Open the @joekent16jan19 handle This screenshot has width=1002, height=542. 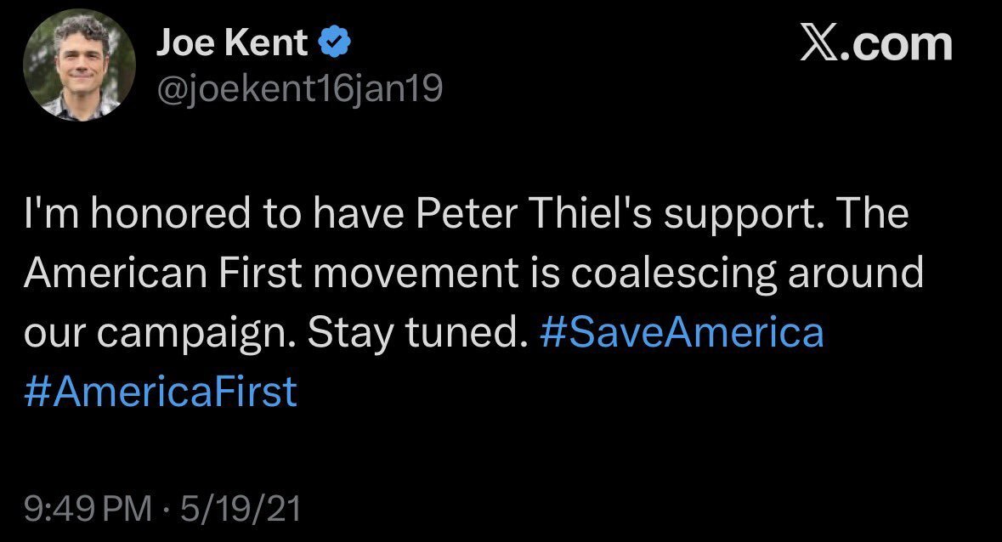(297, 88)
